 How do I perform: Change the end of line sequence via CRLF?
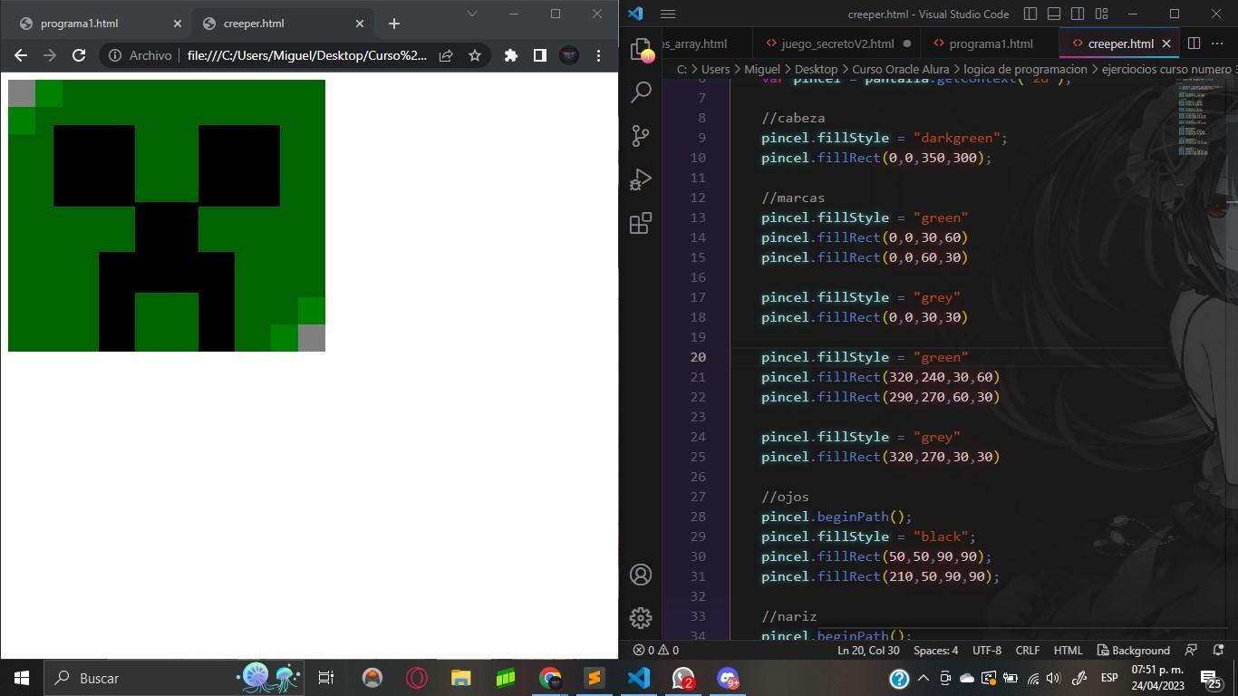(1027, 650)
